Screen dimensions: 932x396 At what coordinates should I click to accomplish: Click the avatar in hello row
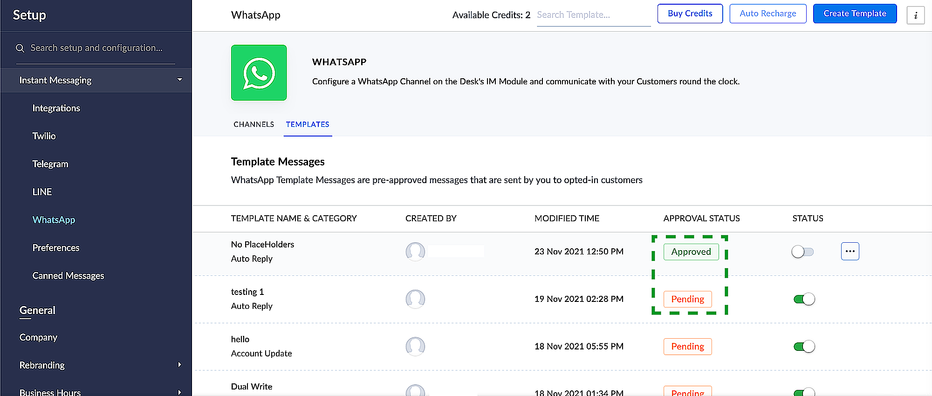click(x=415, y=347)
